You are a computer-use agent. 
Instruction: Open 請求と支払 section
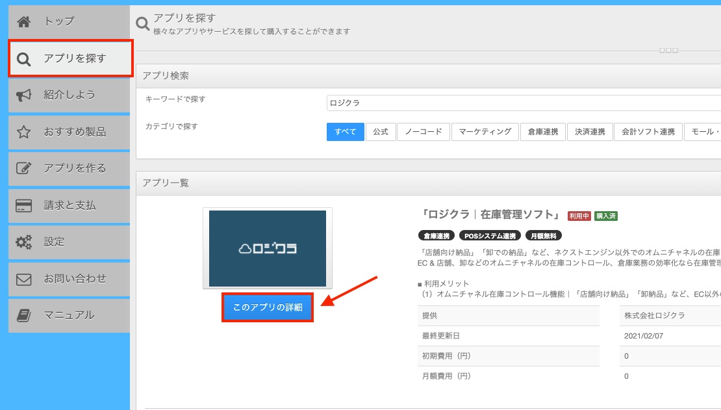pyautogui.click(x=69, y=205)
